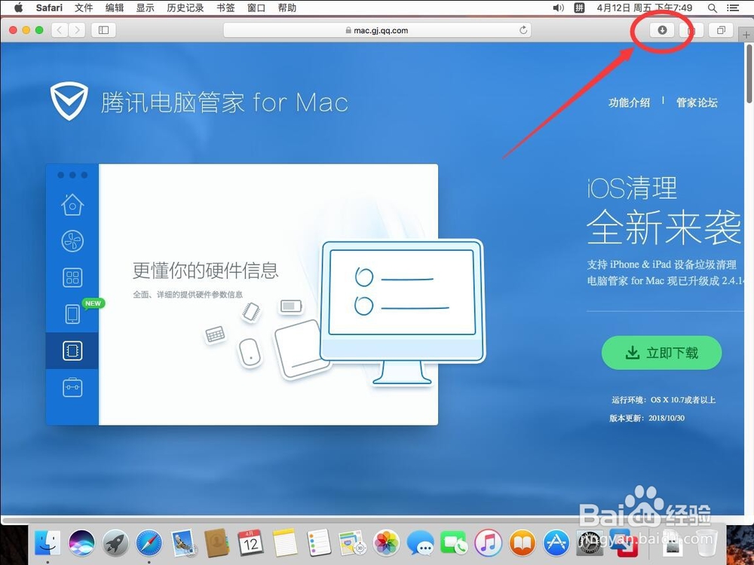This screenshot has height=565, width=754.
Task: Click the page's vertical scrollbar
Action: pos(749,73)
